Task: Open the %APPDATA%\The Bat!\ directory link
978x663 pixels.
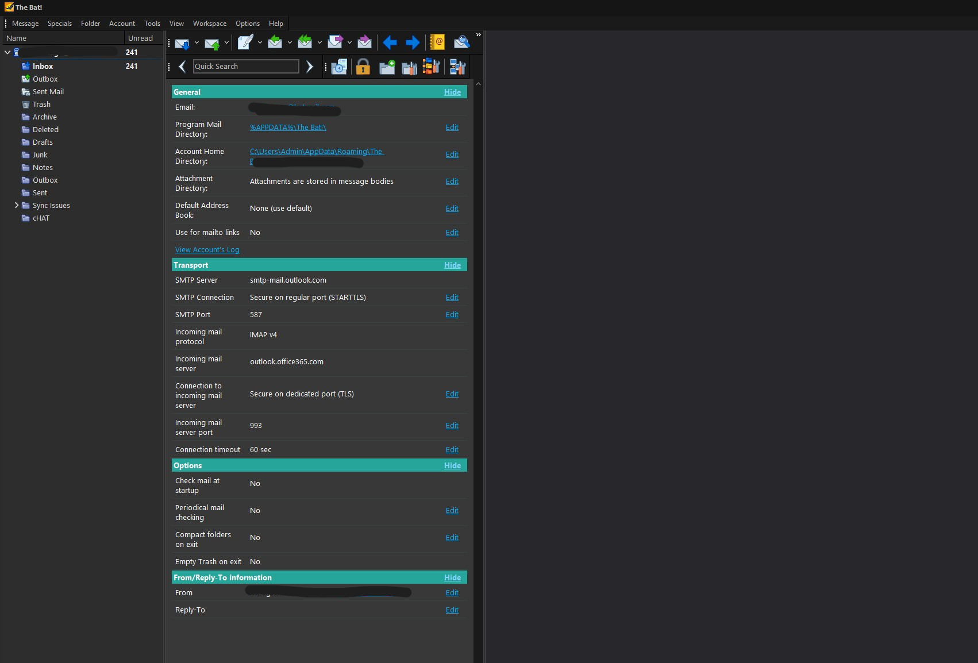Action: [x=288, y=128]
